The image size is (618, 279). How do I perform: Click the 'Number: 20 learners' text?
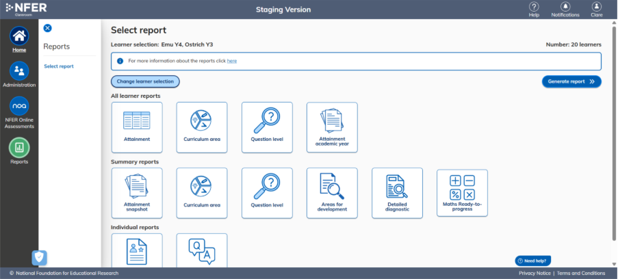574,44
